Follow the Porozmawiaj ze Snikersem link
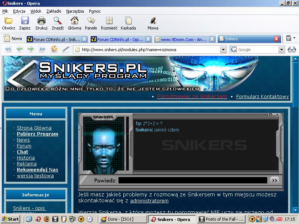Viewport: 299px width, 224px height. point(192,96)
